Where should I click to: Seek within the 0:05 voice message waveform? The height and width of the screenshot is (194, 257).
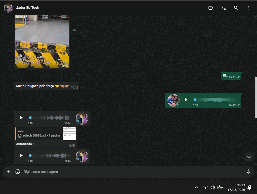pyautogui.click(x=215, y=100)
